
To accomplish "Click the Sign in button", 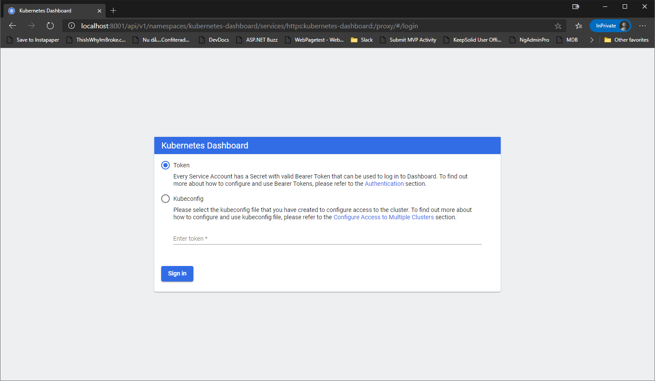I will click(177, 274).
